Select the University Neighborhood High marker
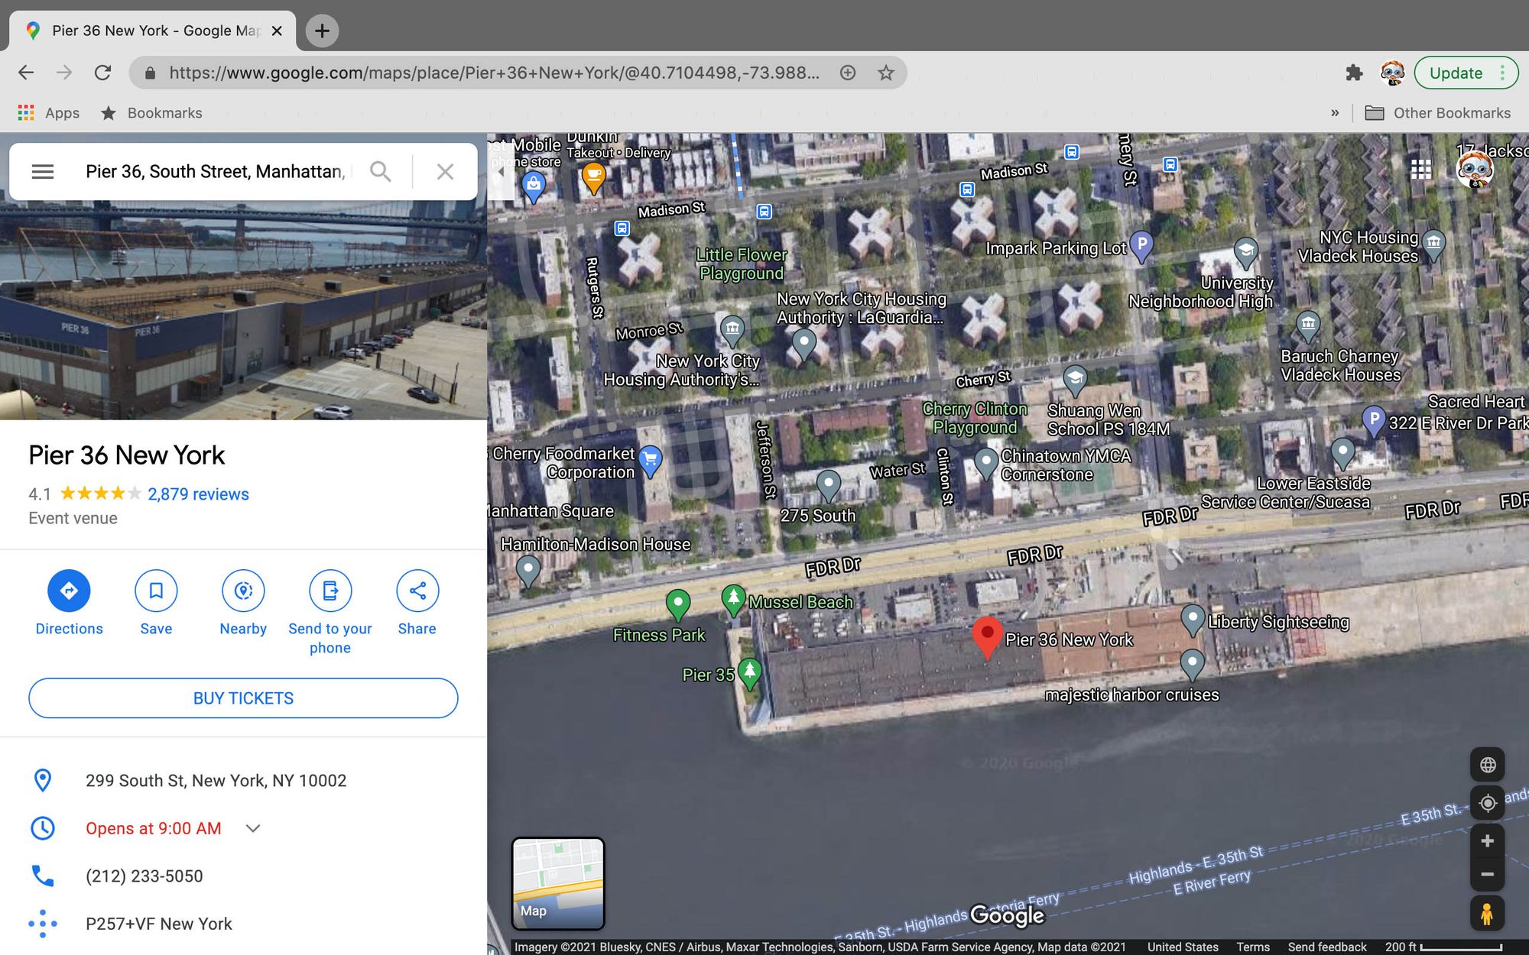Image resolution: width=1529 pixels, height=955 pixels. pos(1246,253)
